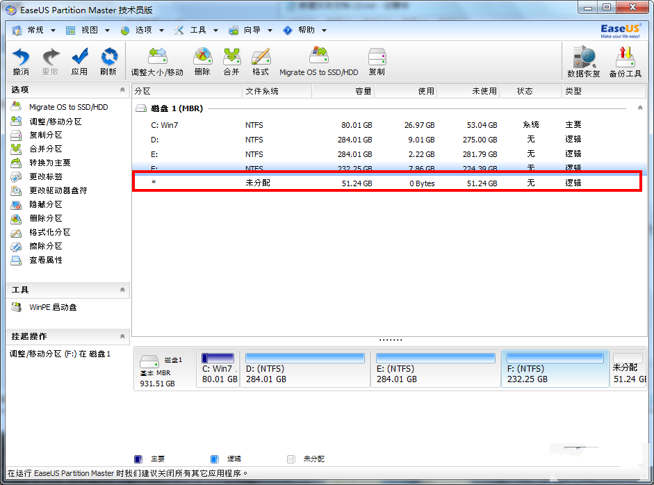The width and height of the screenshot is (654, 485).
Task: Select D: (NTFS) block in disk map
Action: (305, 369)
